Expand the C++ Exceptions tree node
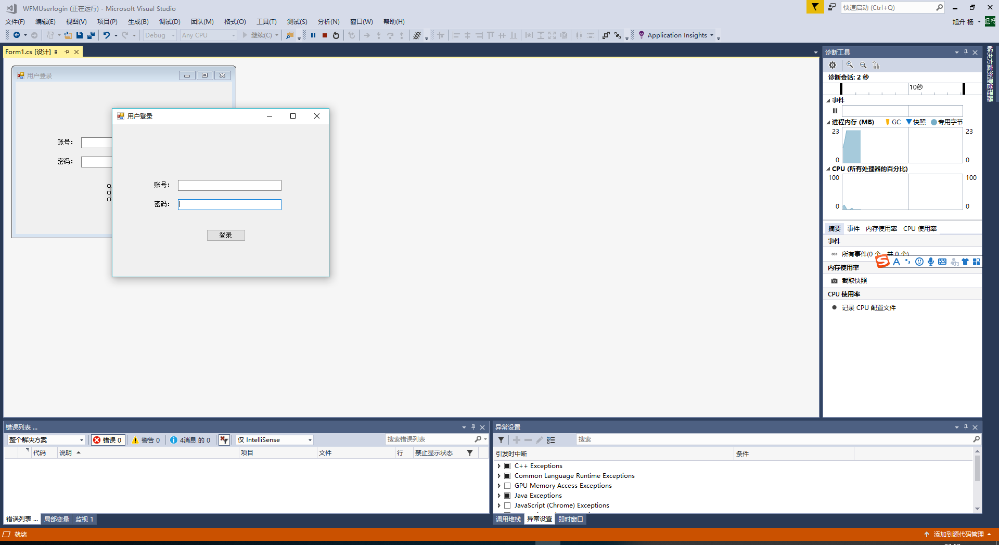 (498, 465)
